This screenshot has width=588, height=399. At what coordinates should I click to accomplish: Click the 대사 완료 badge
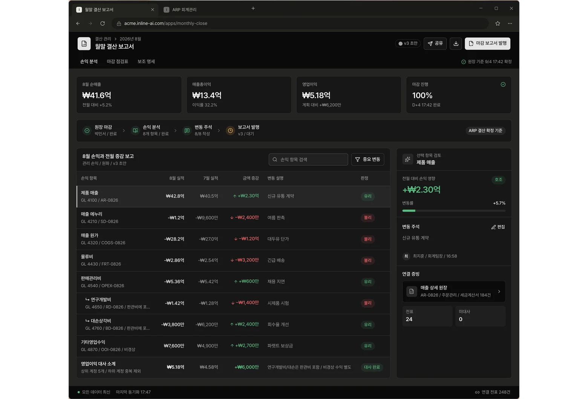[372, 367]
